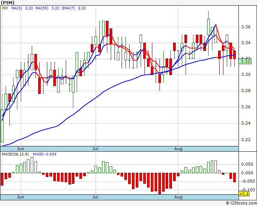Viewport: 257px width, 206px height.
Task: Click the 3.28 price axis label
Action: (x=246, y=91)
